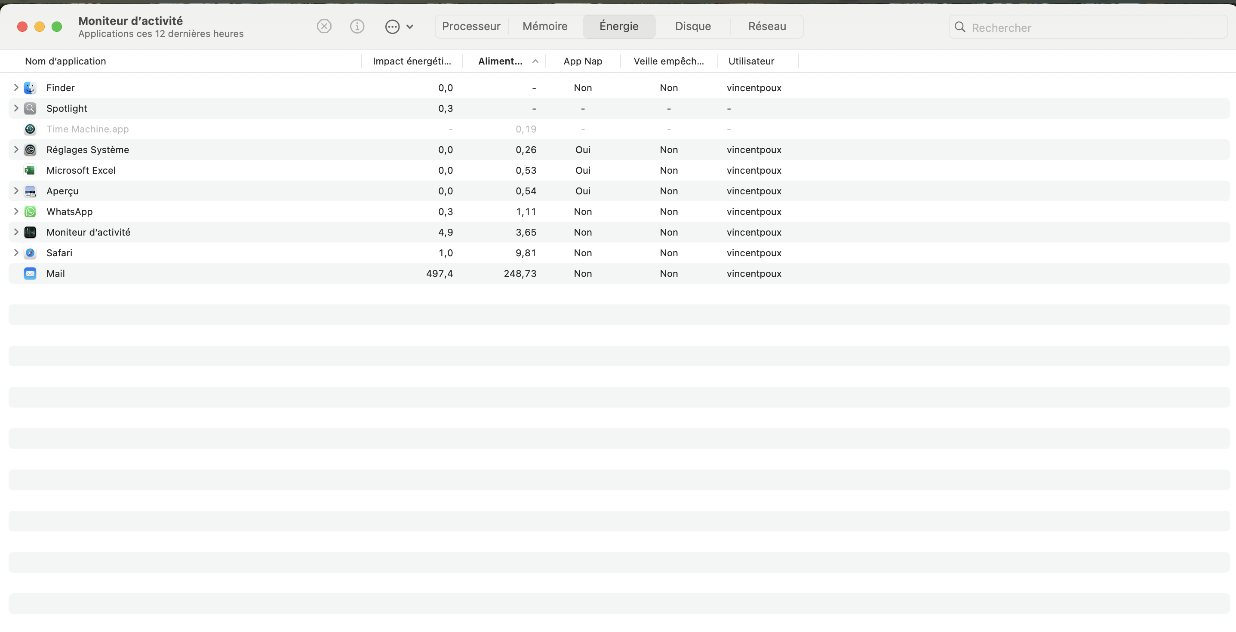Click the WhatsApp app icon
This screenshot has height=632, width=1236.
tap(30, 212)
